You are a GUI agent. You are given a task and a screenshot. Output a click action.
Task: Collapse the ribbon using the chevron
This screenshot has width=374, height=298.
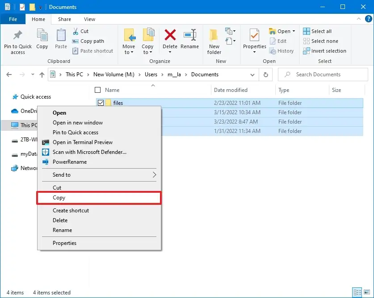click(359, 19)
